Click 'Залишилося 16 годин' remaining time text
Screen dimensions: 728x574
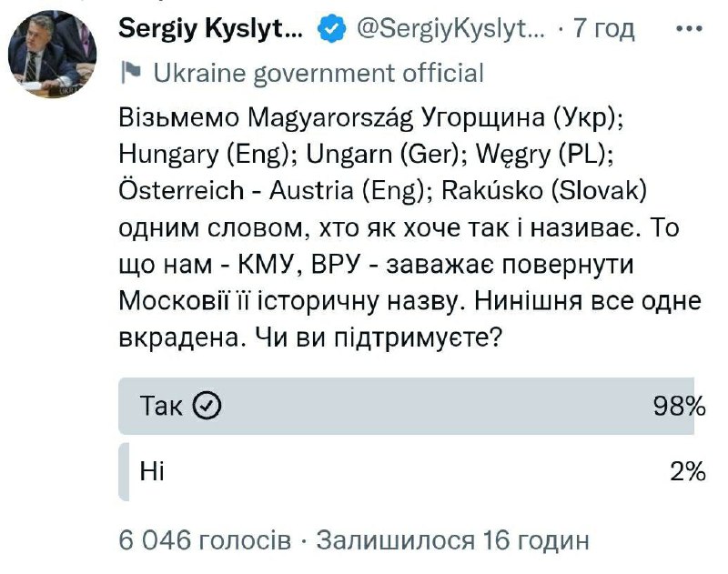pos(452,540)
